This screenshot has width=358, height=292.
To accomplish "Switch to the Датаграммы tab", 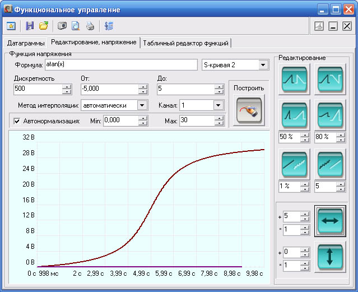I will tap(25, 43).
